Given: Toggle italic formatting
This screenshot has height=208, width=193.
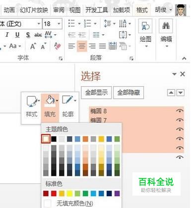Looking at the screenshot, I should click(7, 35).
